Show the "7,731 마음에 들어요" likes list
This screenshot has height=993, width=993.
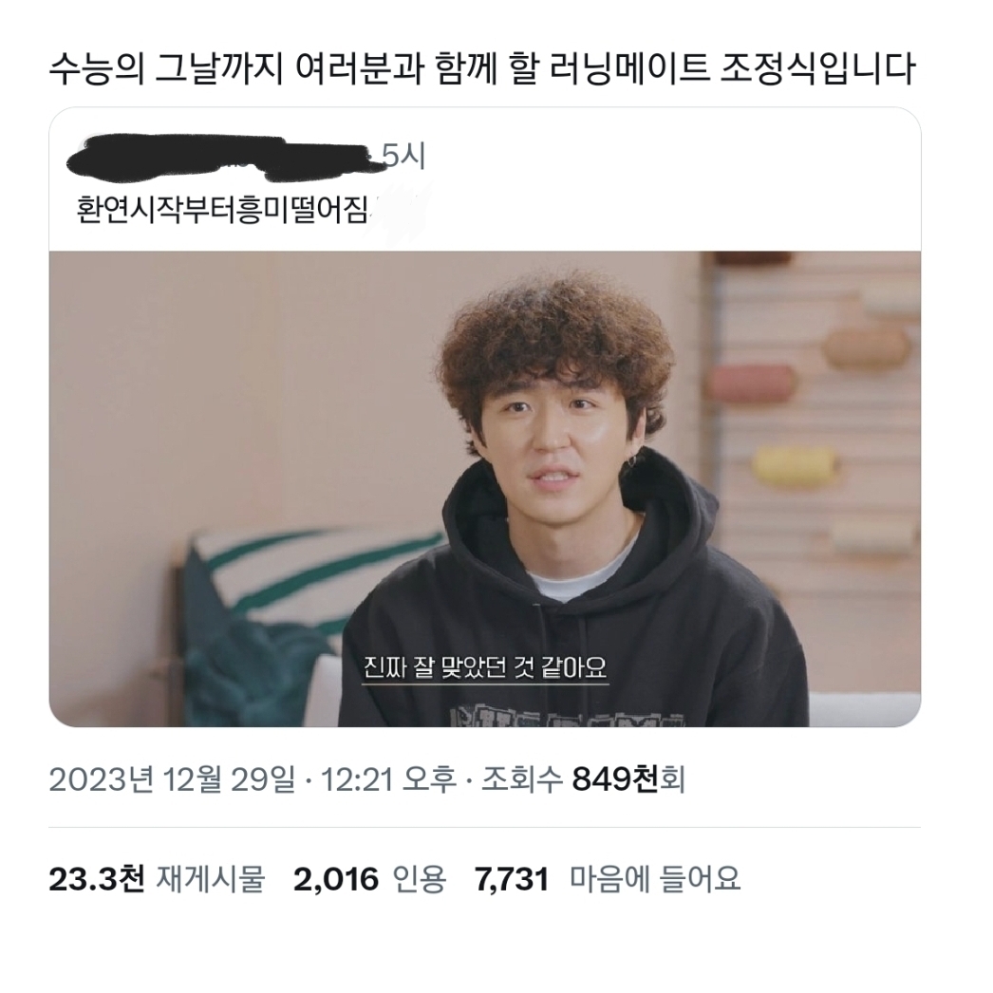pos(608,879)
